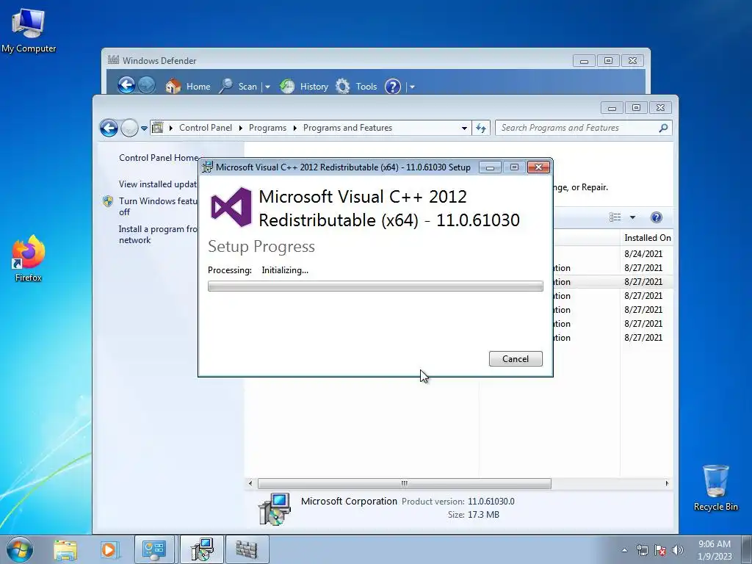Open the Firefox desktop shortcut
Viewport: 752px width, 564px height.
click(x=29, y=258)
